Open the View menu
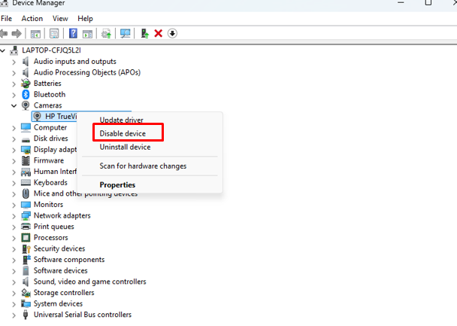 point(60,18)
